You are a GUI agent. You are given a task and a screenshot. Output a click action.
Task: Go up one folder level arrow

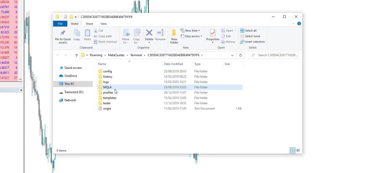pos(77,55)
